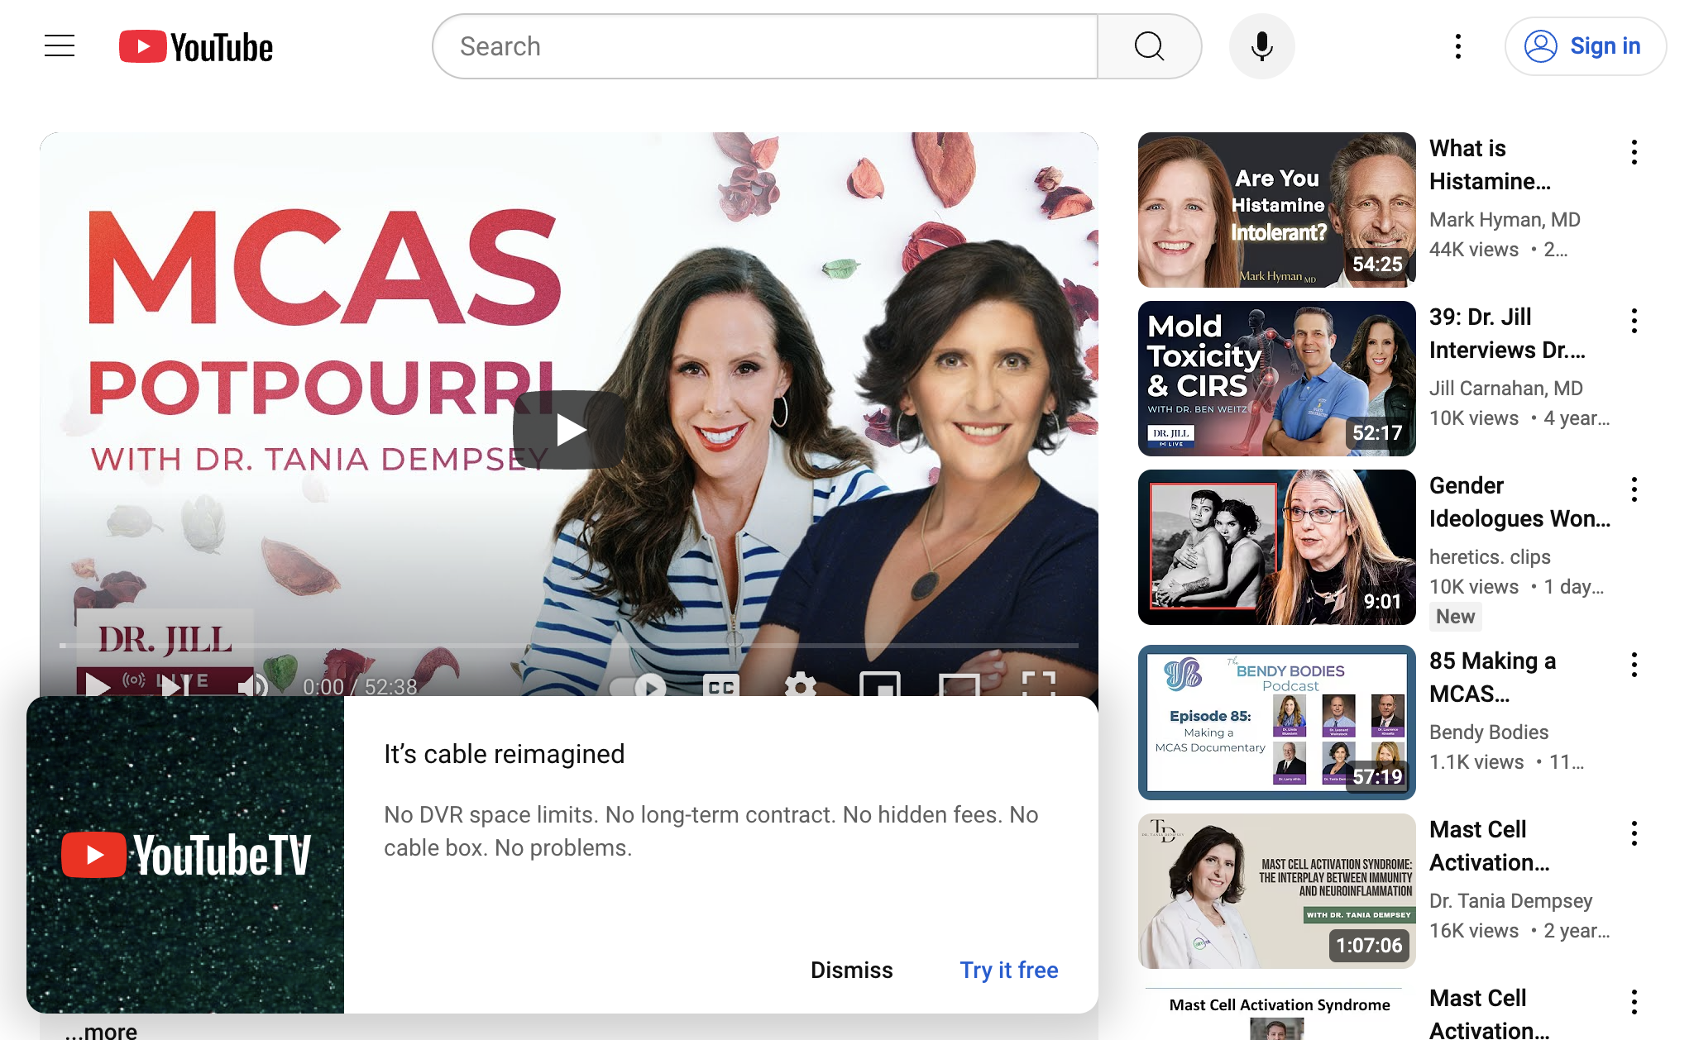The height and width of the screenshot is (1040, 1694).
Task: Click 'Dr. Tania Dempsey' channel name
Action: pos(1510,900)
